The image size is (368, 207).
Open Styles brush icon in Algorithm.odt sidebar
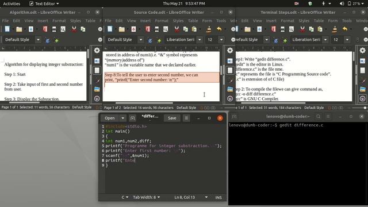click(97, 80)
